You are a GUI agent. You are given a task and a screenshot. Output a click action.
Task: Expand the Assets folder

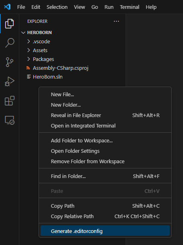(37, 50)
